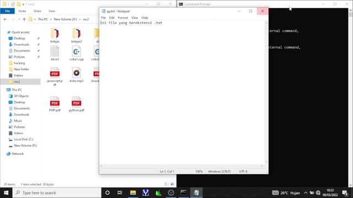Image resolution: width=353 pixels, height=198 pixels.
Task: Click the network globe tray icon
Action: [318, 193]
